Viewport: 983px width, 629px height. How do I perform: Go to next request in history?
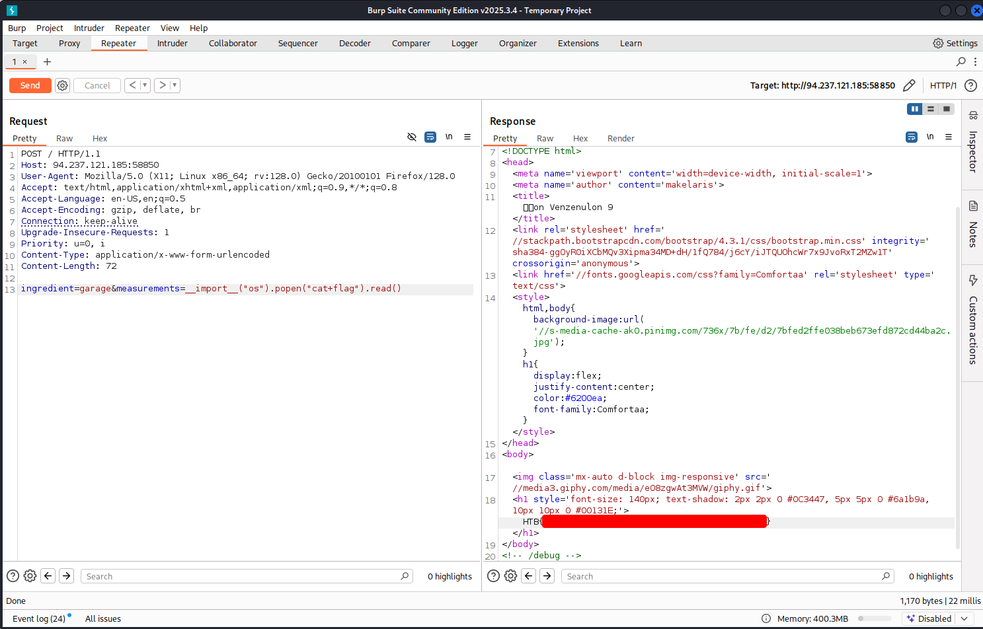pos(163,85)
